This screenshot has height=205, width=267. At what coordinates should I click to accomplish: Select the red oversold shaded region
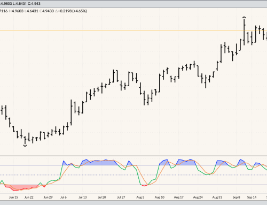point(21,187)
